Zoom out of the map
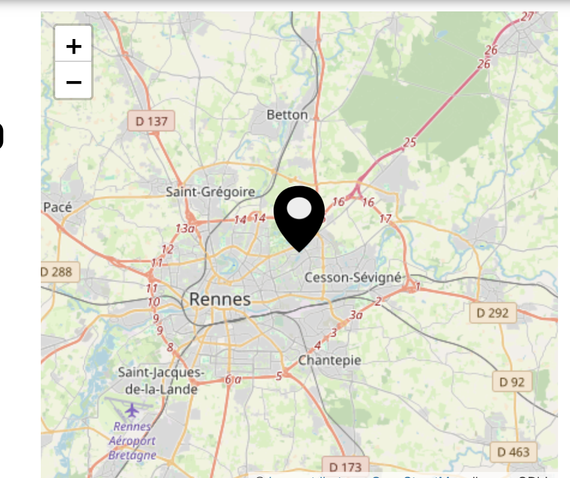Image resolution: width=570 pixels, height=478 pixels. pyautogui.click(x=73, y=80)
